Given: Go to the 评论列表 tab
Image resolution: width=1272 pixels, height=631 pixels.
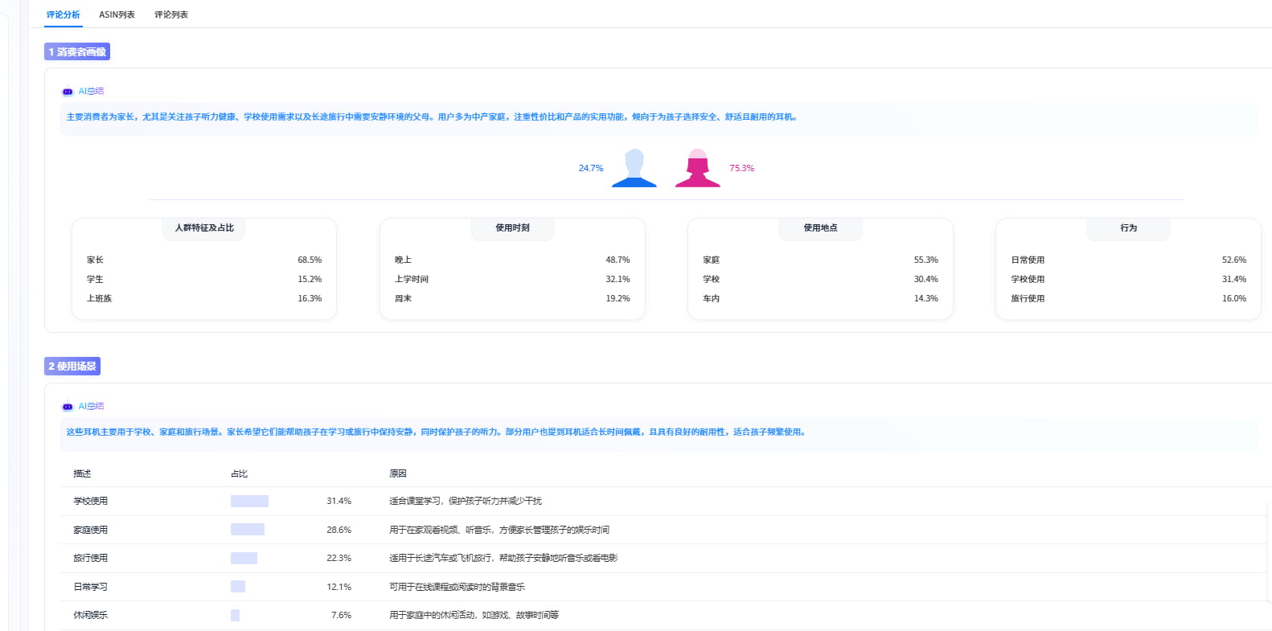Looking at the screenshot, I should 171,14.
